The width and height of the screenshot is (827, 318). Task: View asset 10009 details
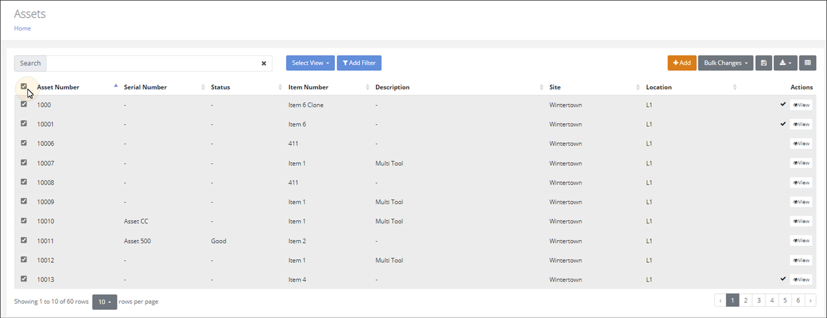click(x=801, y=202)
